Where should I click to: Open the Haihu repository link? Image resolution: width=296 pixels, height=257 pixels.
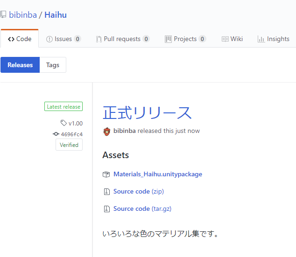point(56,15)
